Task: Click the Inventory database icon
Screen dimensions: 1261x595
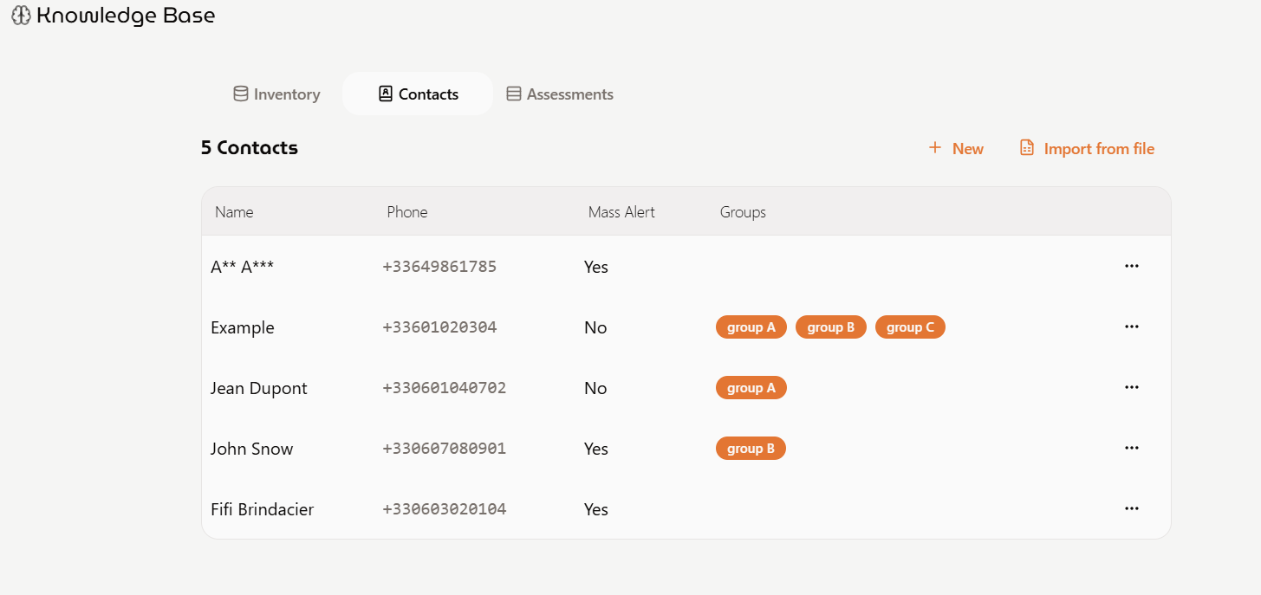Action: click(241, 94)
